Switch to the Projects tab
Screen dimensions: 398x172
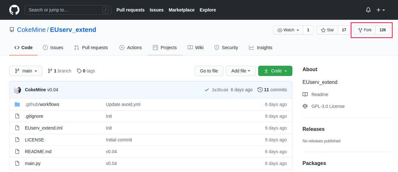point(165,48)
